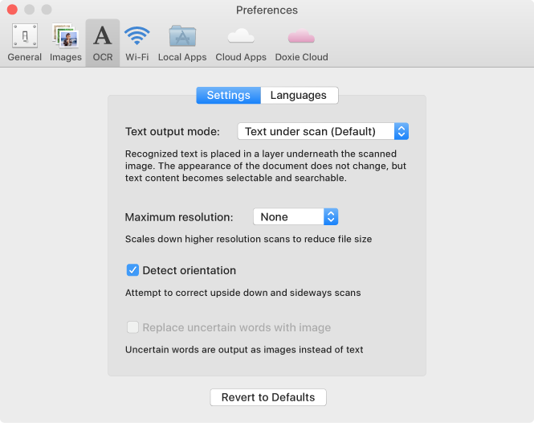Screen dimensions: 534x423
Task: Toggle the Detect orientation checkbox
Action: [132, 270]
